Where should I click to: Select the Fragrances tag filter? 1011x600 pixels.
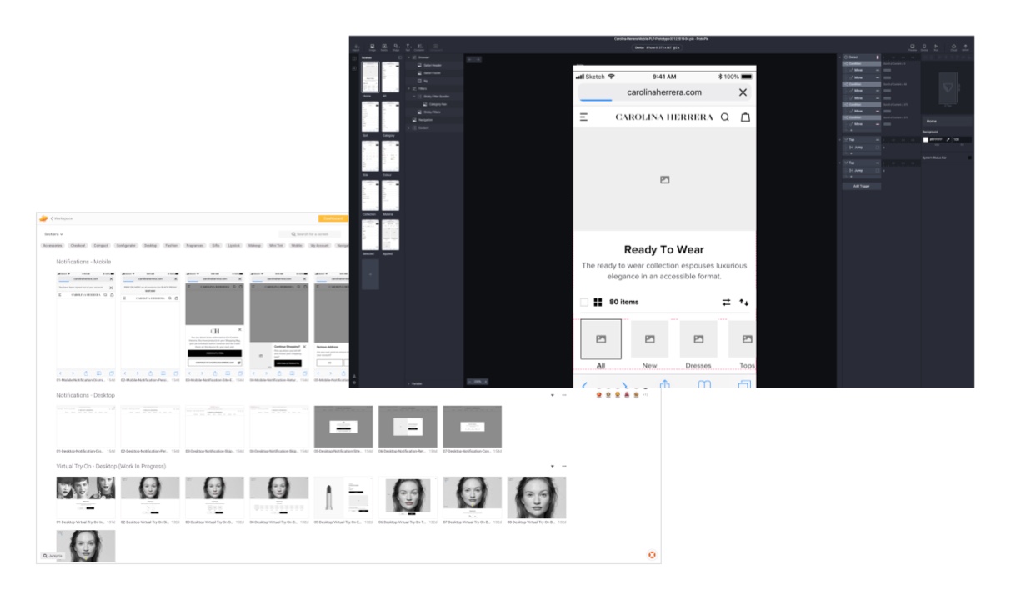click(x=193, y=246)
